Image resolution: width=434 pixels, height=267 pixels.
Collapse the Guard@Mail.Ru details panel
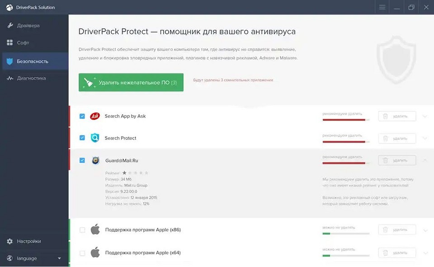coord(424,160)
